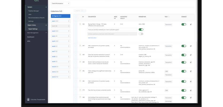Edit signal 180 with the pencil icon
The width and height of the screenshot is (223, 107).
click(191, 98)
